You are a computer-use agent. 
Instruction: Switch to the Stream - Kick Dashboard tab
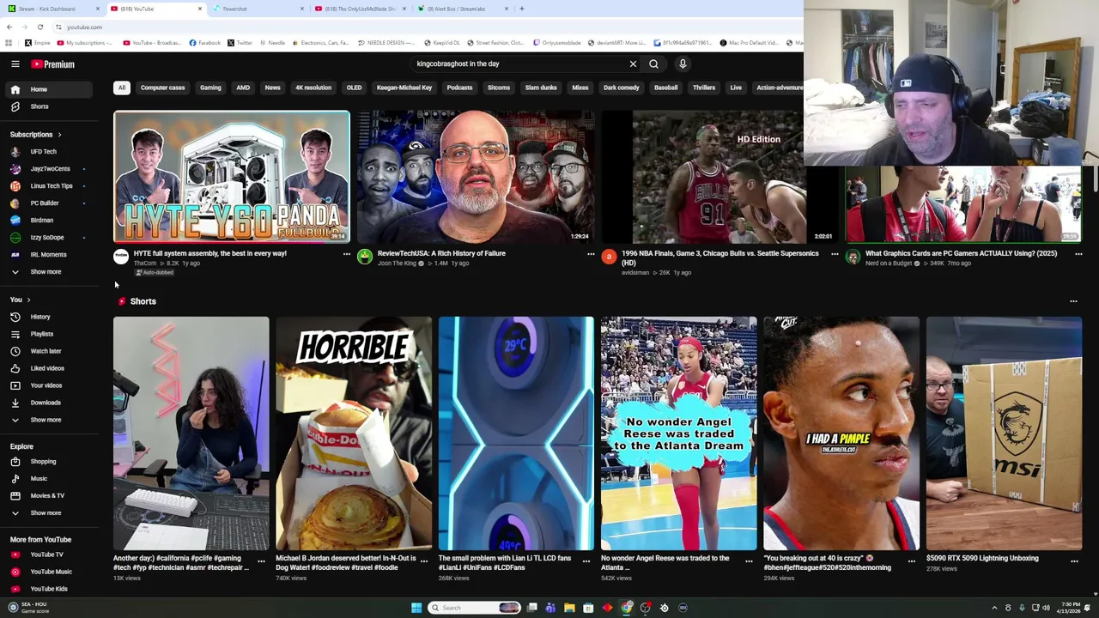click(52, 9)
